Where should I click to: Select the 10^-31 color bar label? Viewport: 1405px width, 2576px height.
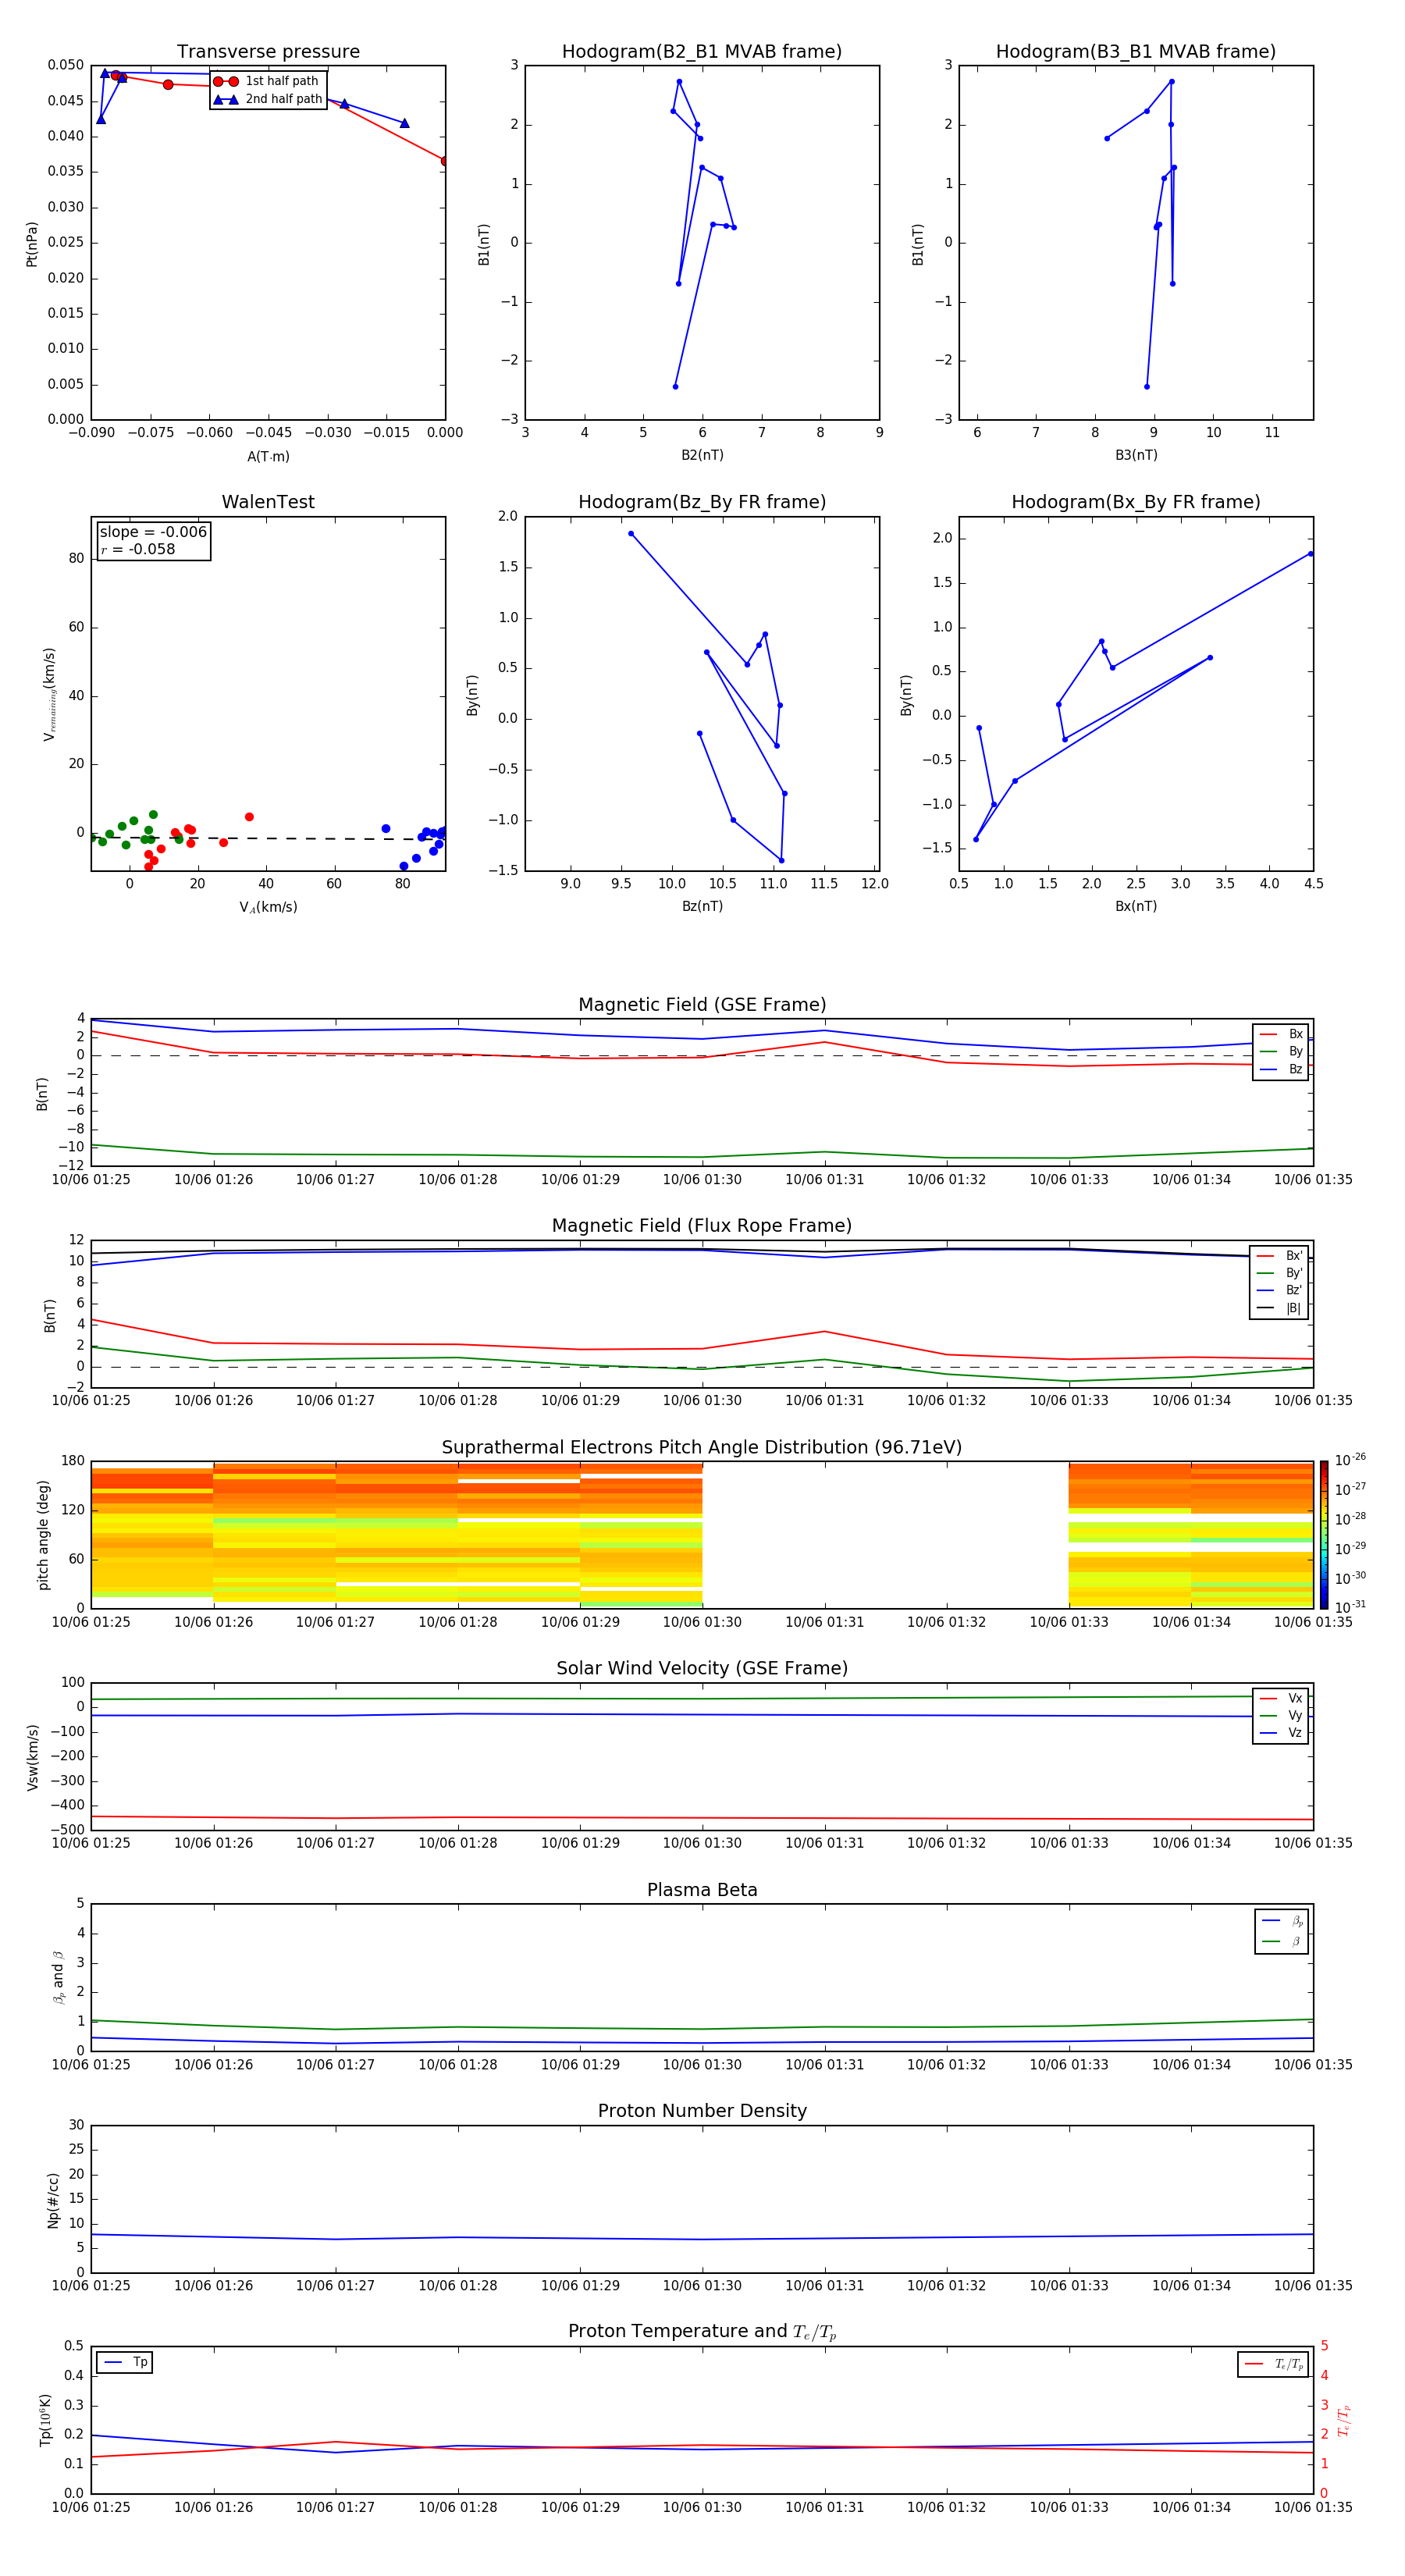(x=1350, y=1607)
